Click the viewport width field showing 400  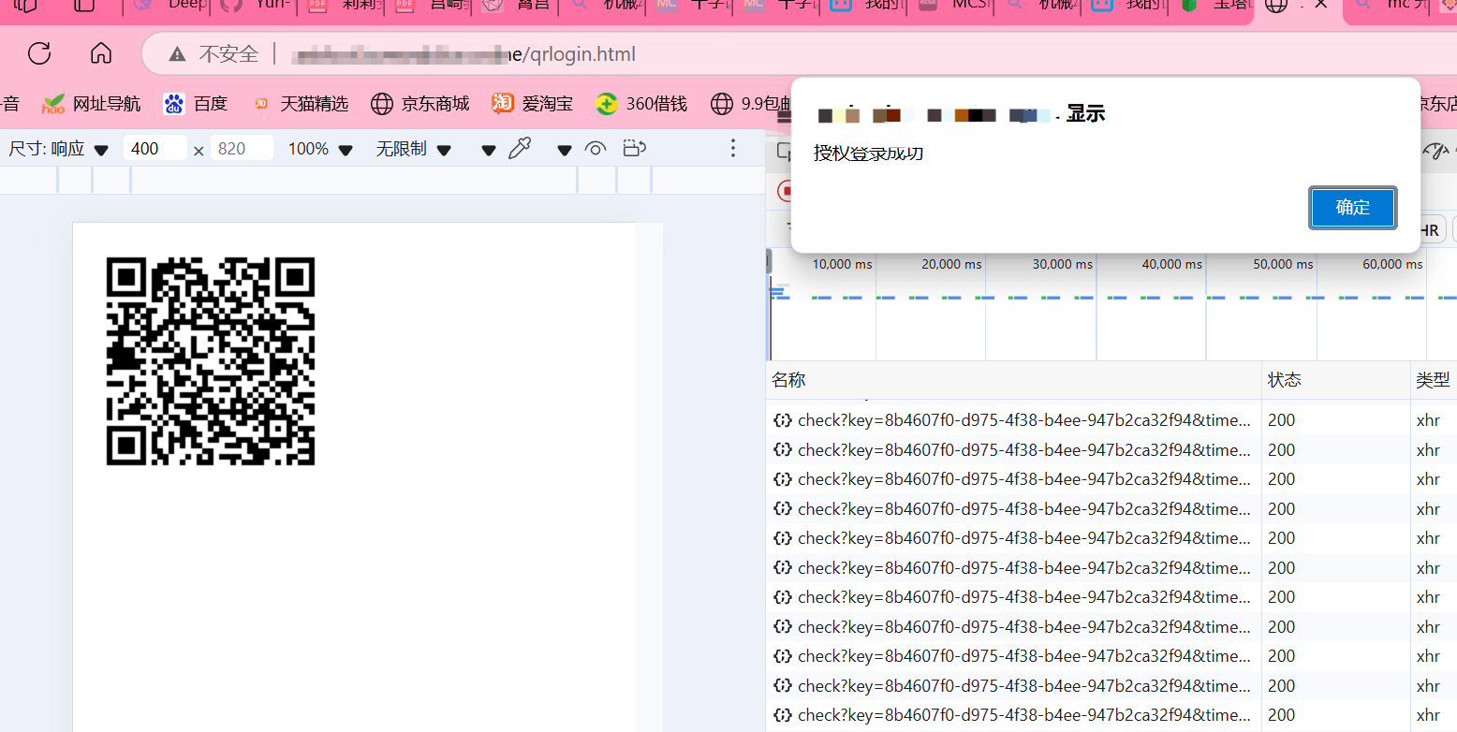click(155, 149)
